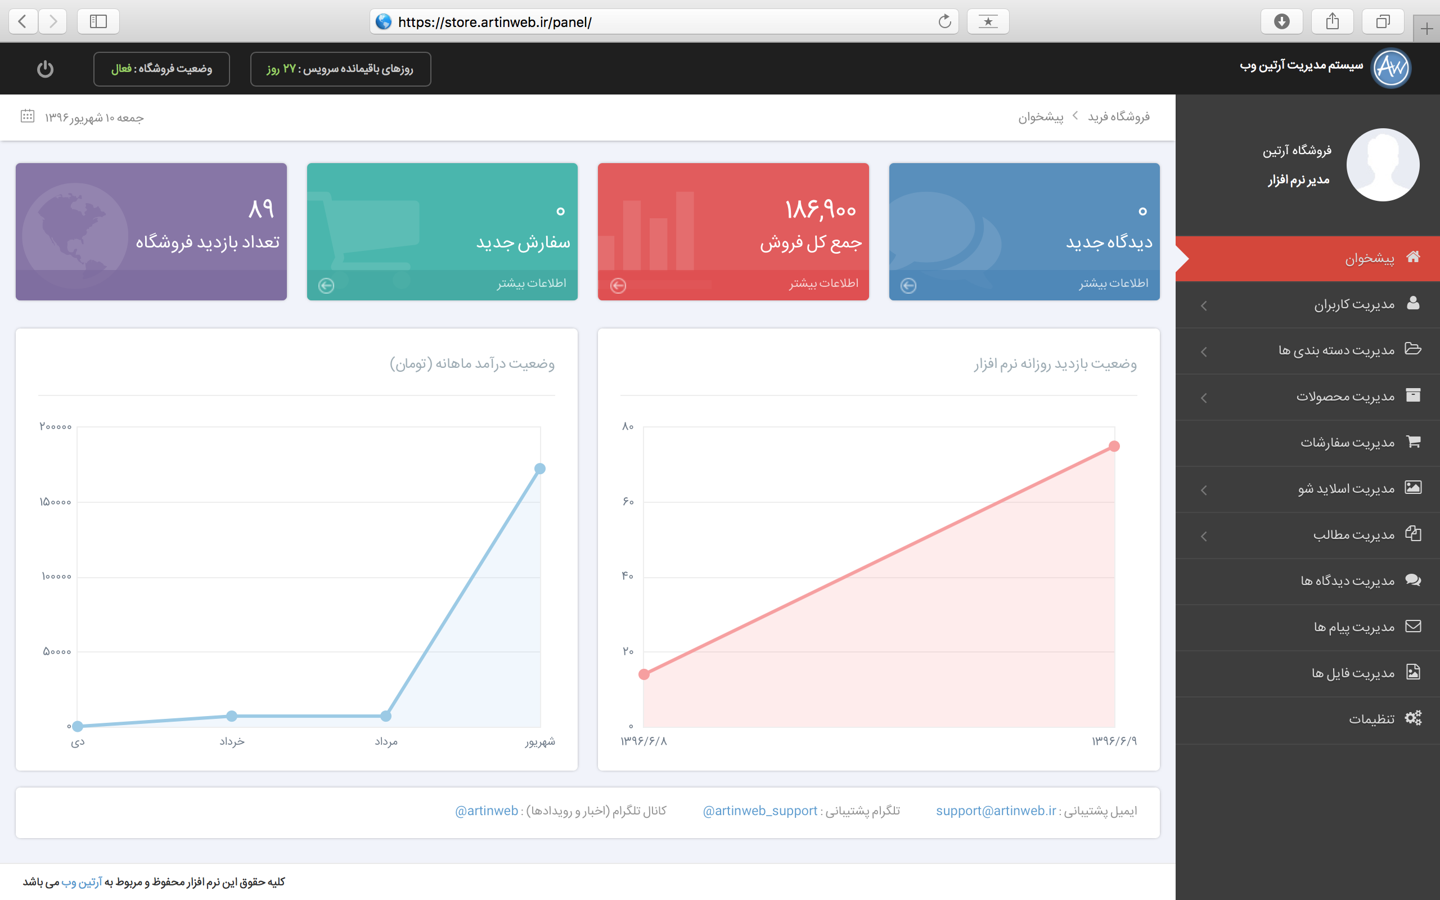
Task: Click the مرداد data point on income chart
Action: click(x=386, y=716)
